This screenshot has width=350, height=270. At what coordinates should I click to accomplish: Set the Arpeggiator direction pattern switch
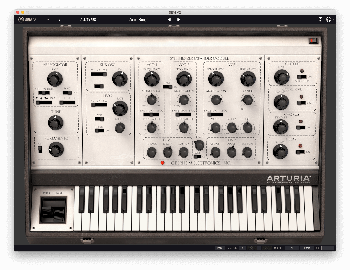44,102
